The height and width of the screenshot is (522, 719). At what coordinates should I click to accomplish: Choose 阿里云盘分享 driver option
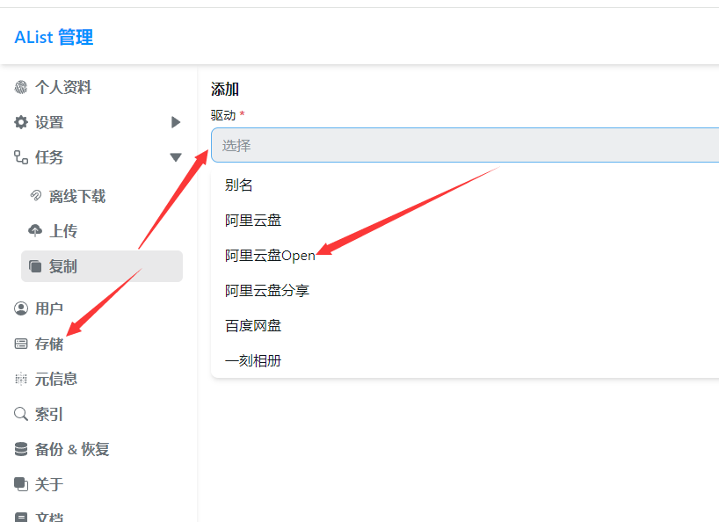(x=267, y=291)
